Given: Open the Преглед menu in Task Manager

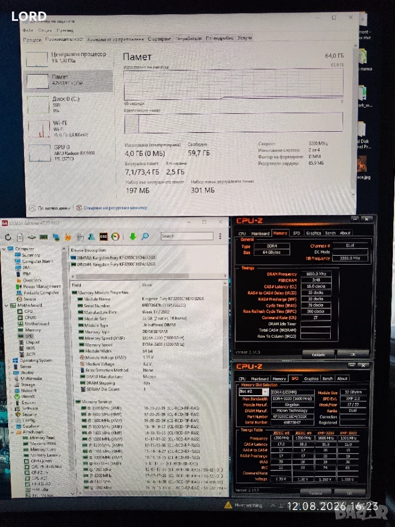Looking at the screenshot, I should 65,30.
